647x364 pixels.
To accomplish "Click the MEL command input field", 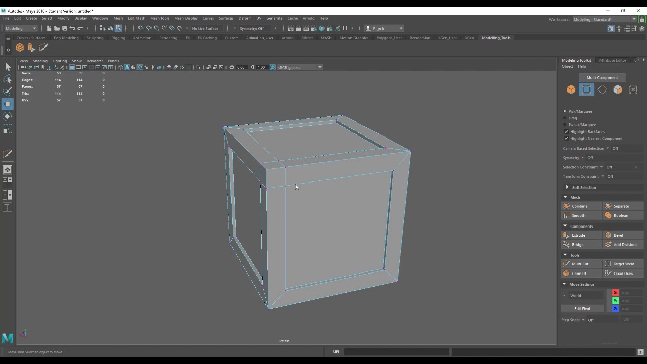I will (396, 352).
